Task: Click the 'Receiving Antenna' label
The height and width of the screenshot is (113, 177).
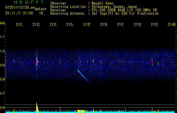Action: click(x=67, y=14)
